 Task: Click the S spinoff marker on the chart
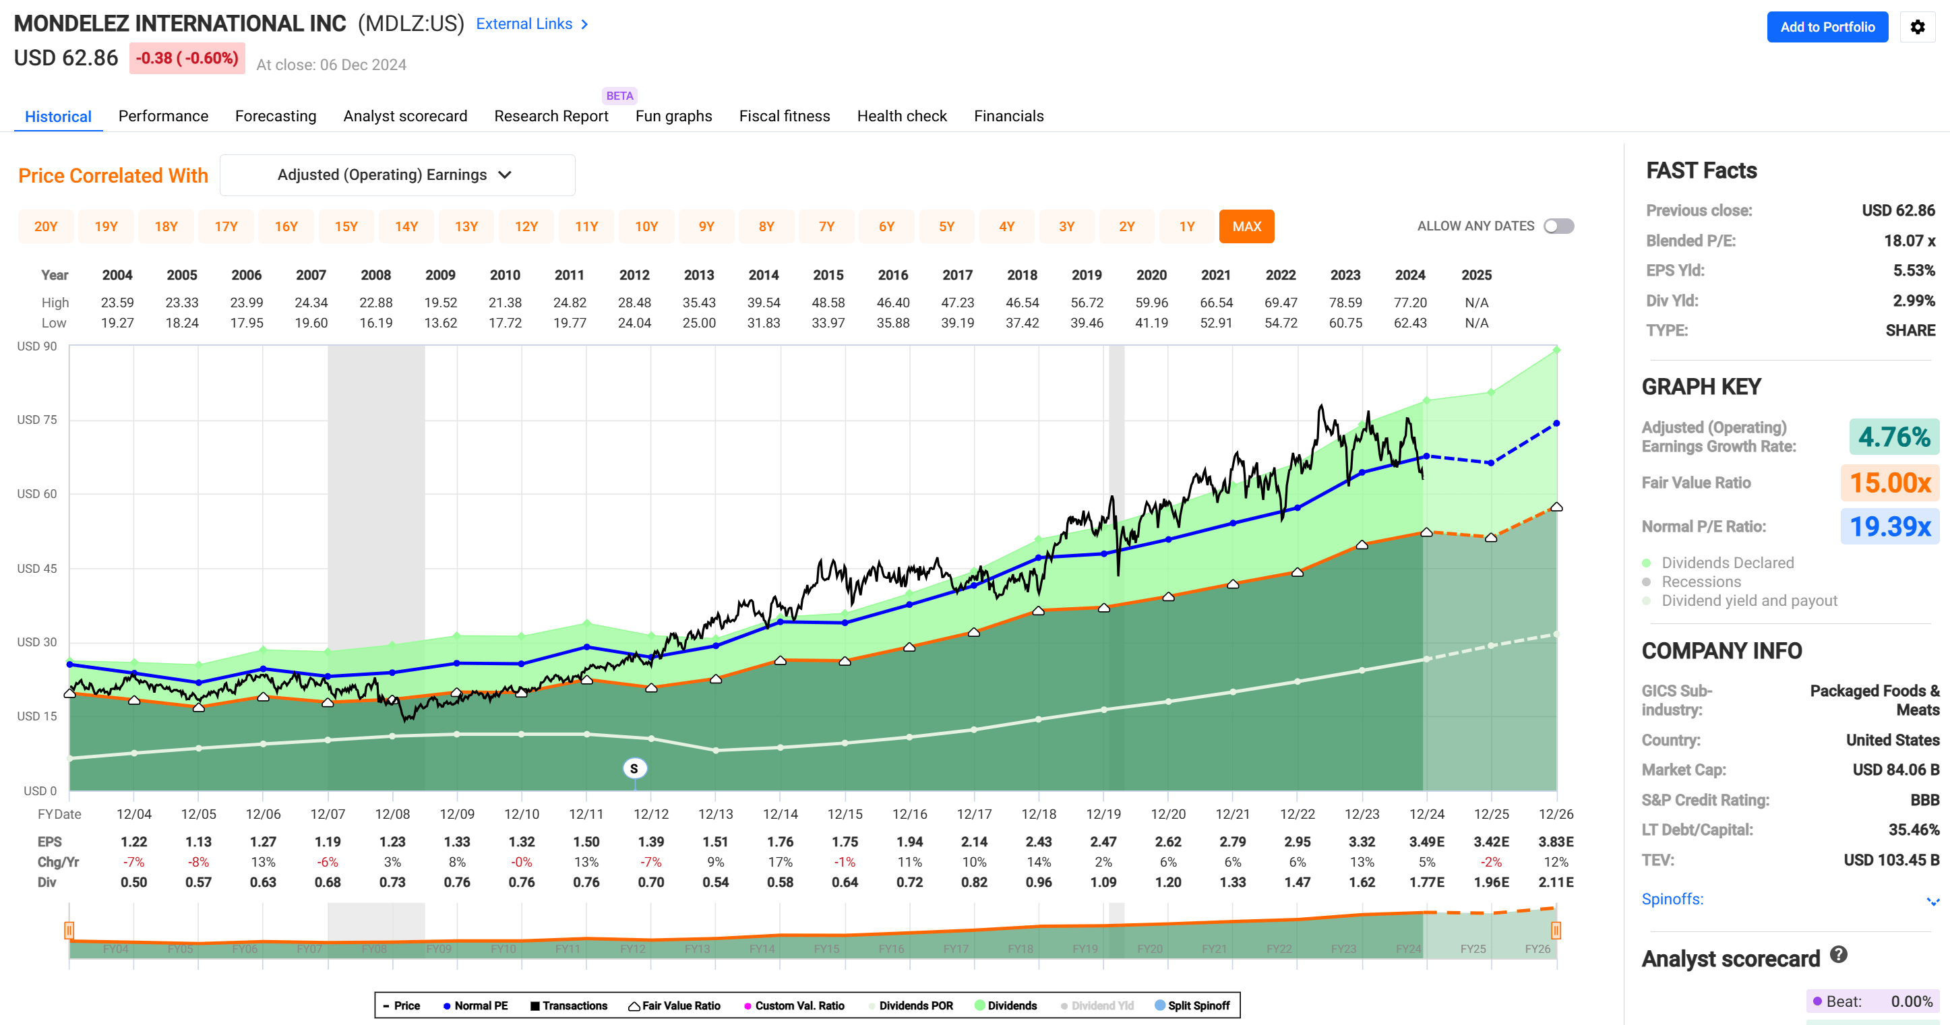click(634, 768)
